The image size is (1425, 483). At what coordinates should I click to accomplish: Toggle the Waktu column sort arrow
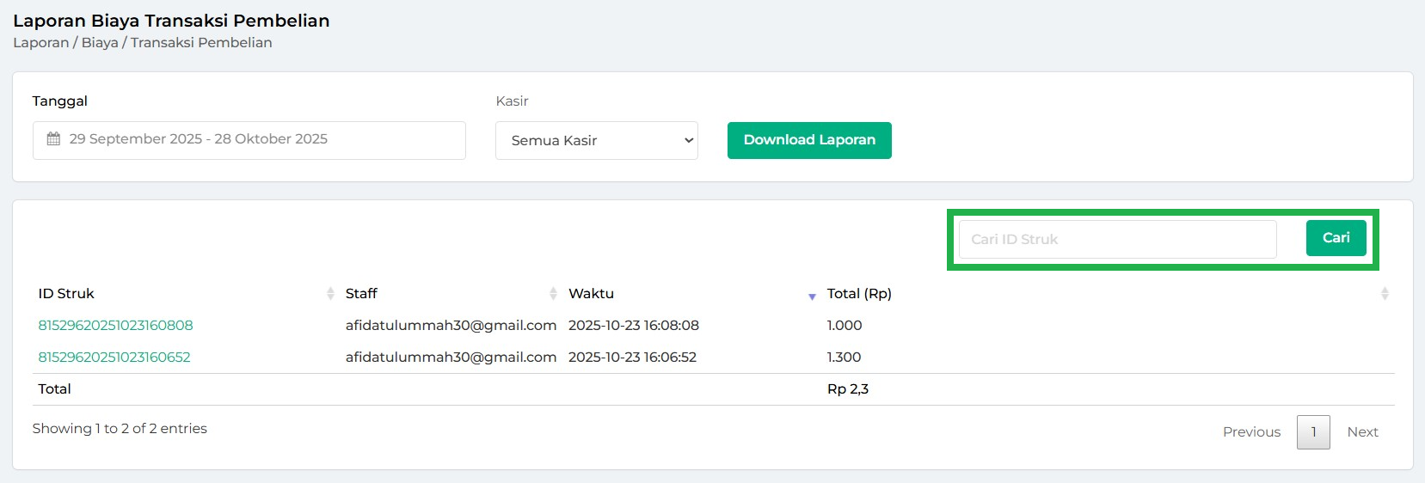pyautogui.click(x=812, y=296)
